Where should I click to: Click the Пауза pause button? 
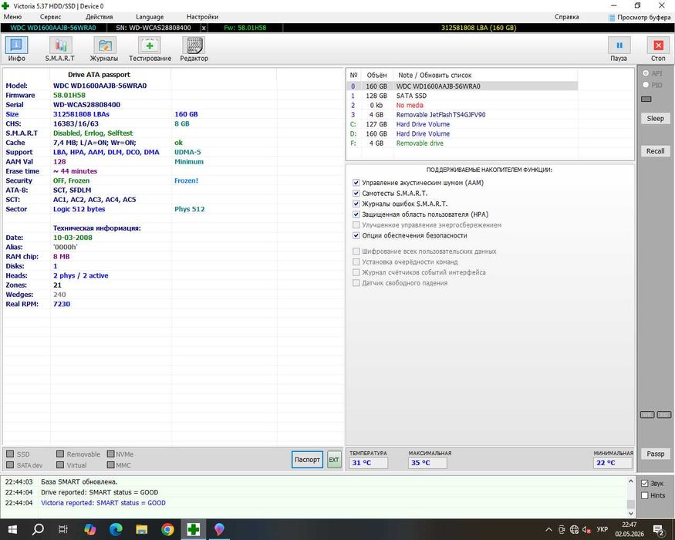[x=619, y=49]
